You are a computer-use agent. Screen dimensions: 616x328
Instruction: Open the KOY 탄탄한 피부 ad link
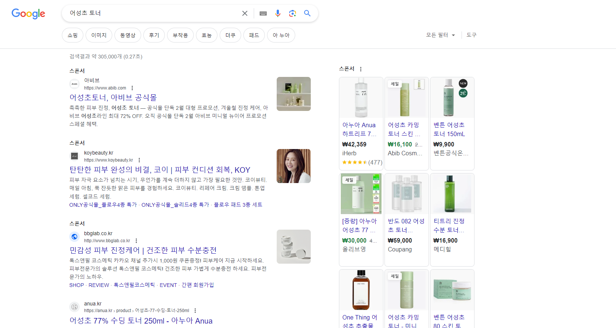click(x=160, y=170)
